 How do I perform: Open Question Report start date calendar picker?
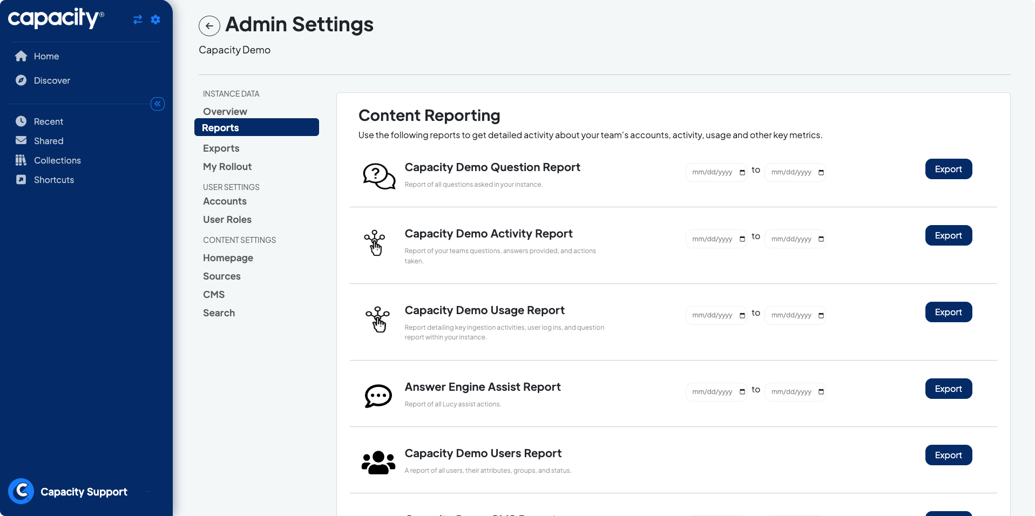coord(742,173)
